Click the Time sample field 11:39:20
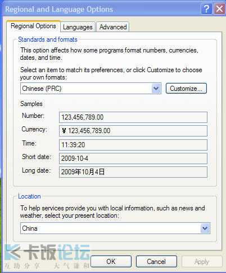 [x=133, y=145]
